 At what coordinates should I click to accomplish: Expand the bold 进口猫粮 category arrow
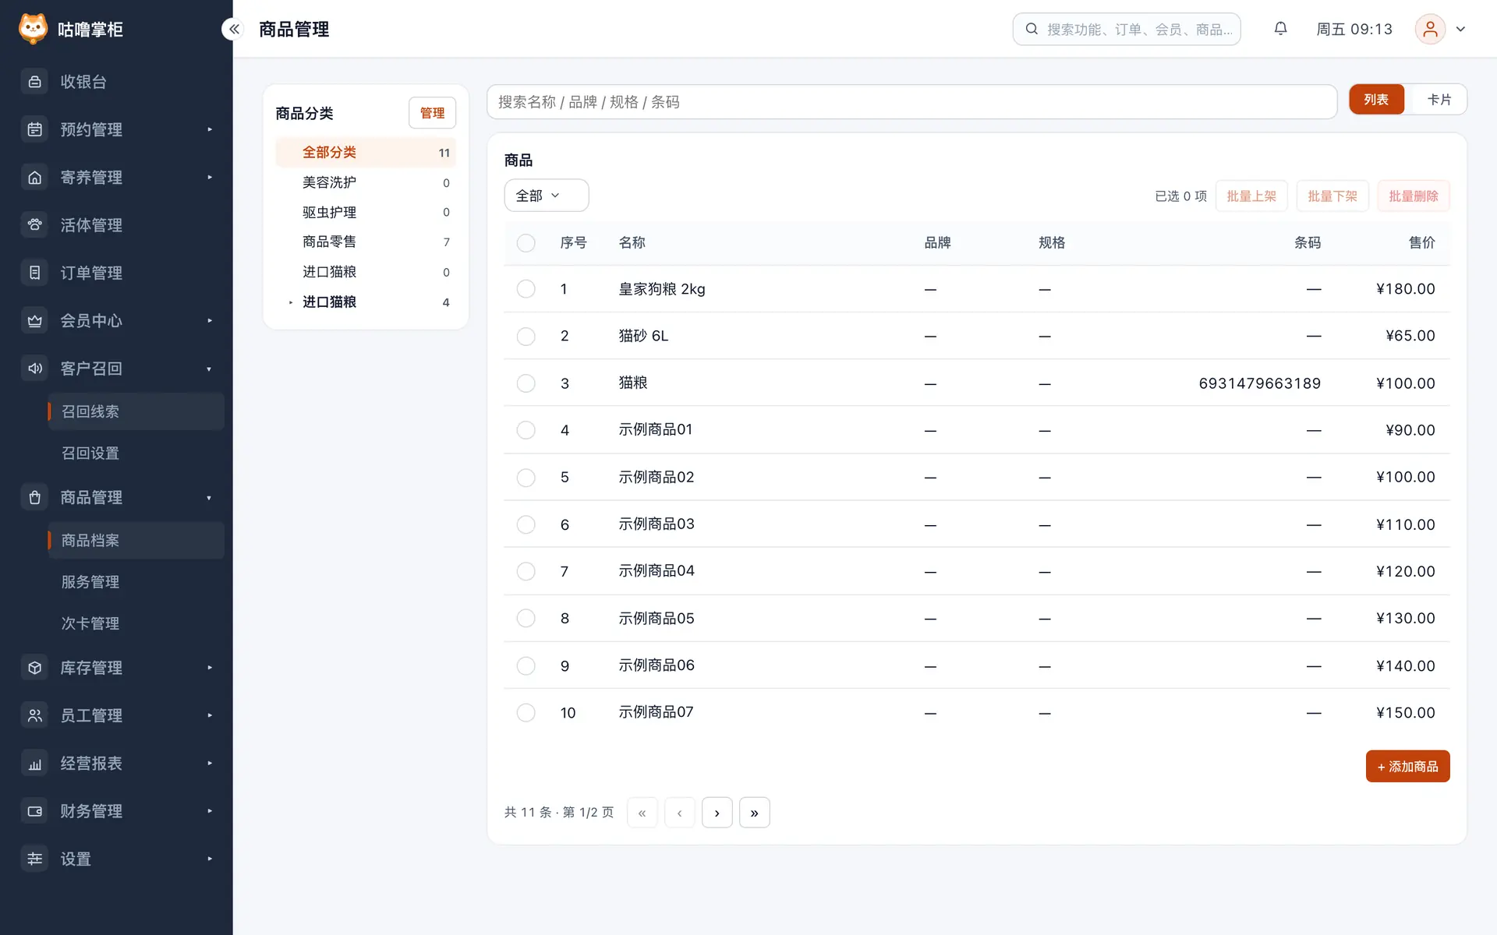coord(291,302)
